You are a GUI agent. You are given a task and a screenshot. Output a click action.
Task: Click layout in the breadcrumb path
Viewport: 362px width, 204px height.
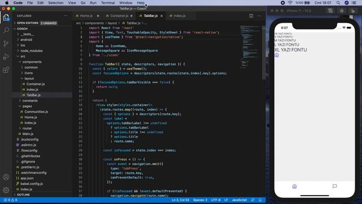(112, 23)
